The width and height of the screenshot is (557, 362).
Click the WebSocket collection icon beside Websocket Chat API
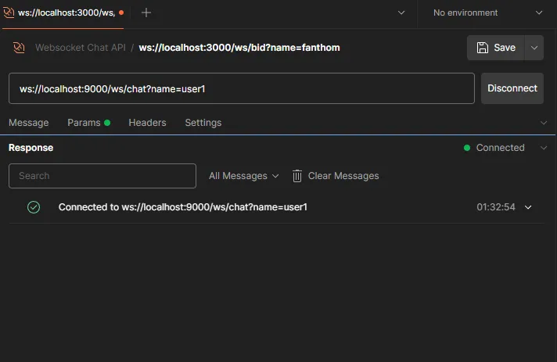pos(19,47)
